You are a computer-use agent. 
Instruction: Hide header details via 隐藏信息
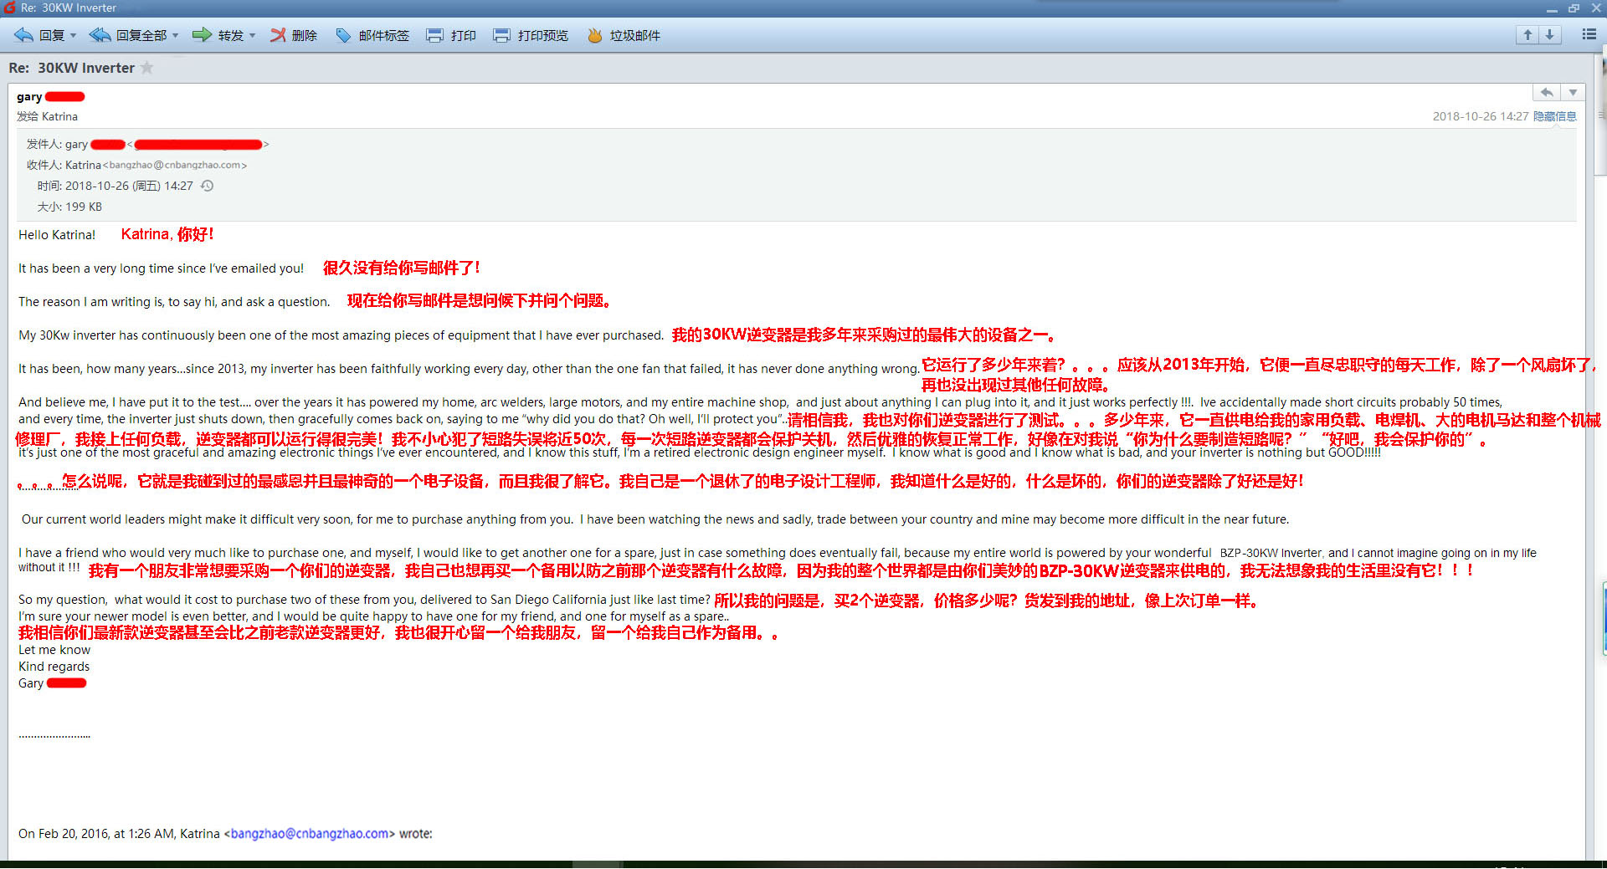tap(1554, 116)
